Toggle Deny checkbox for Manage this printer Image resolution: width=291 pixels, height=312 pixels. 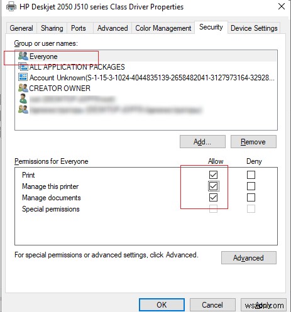(x=251, y=186)
